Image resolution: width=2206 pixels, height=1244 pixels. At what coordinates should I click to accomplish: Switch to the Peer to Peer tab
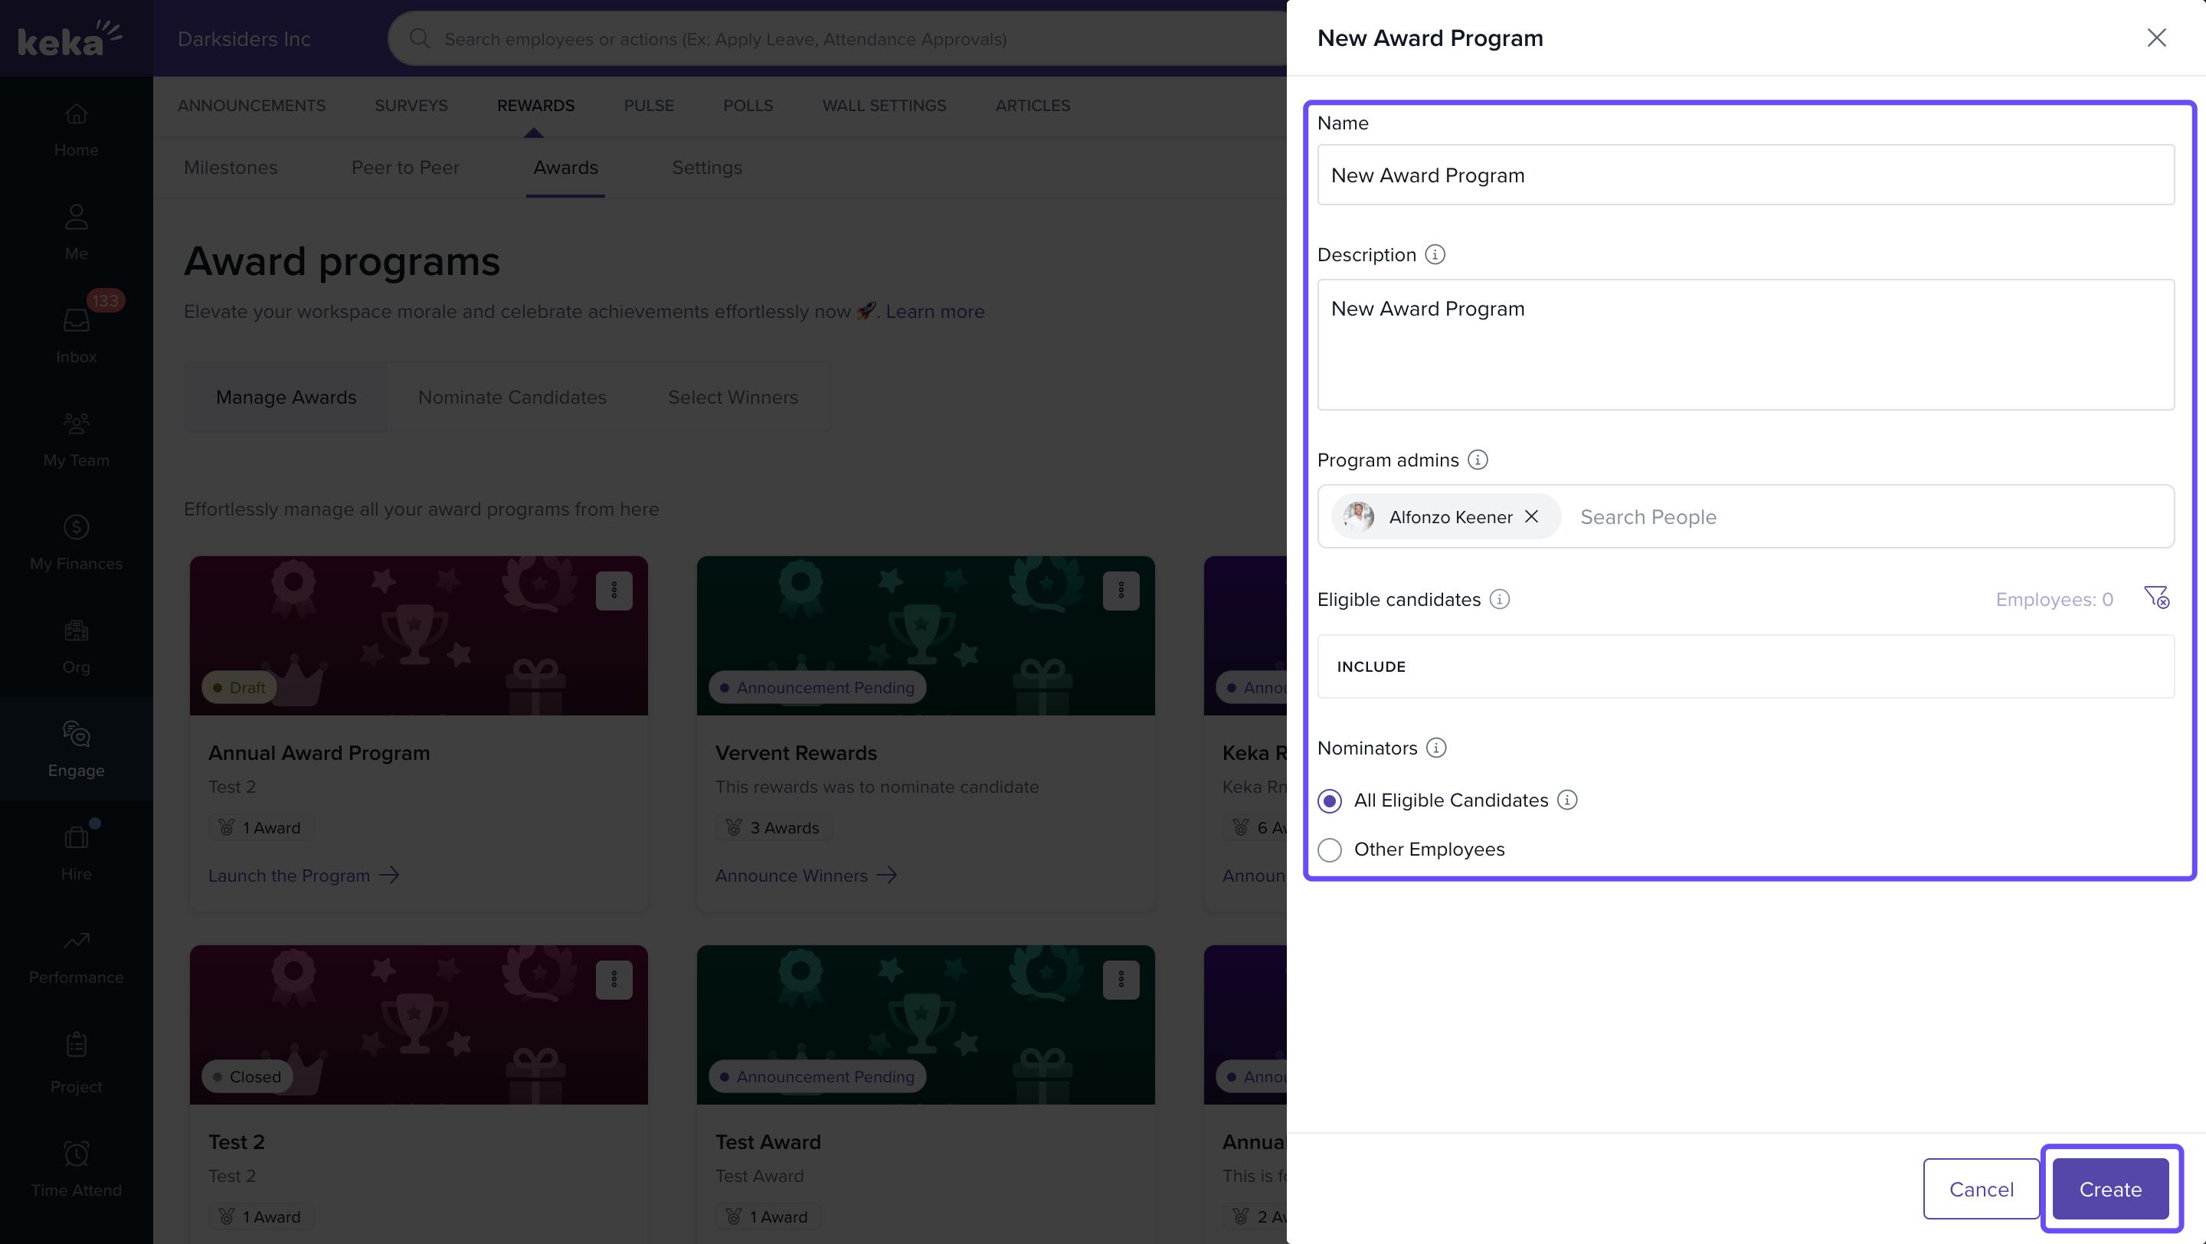click(x=405, y=167)
